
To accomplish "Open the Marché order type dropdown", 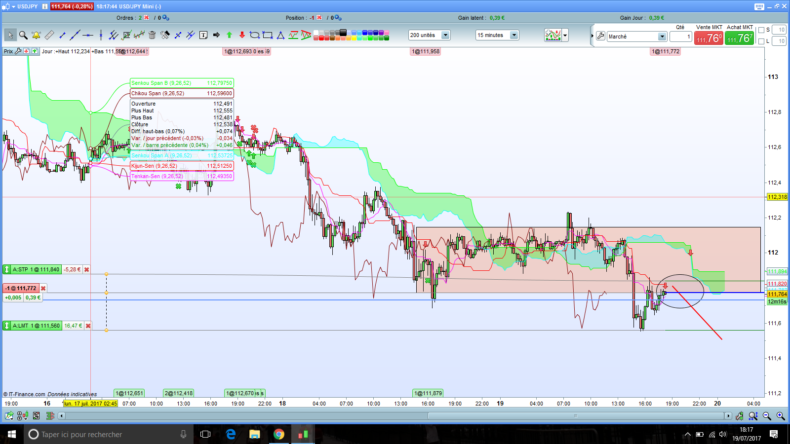I will pyautogui.click(x=662, y=37).
